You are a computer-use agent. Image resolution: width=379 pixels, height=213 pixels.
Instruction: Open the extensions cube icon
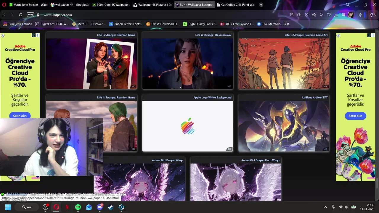[x=360, y=15]
